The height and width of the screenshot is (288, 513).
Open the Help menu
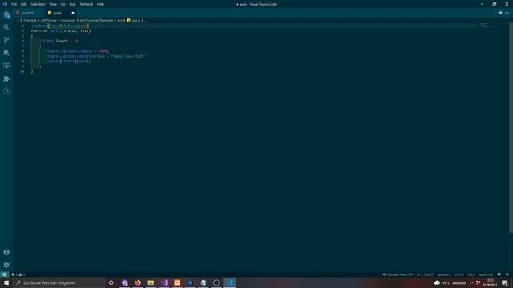(x=100, y=4)
